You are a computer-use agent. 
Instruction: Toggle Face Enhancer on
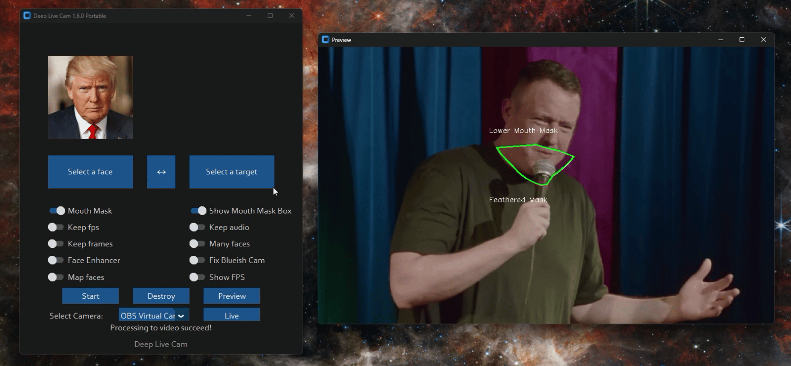pos(56,260)
